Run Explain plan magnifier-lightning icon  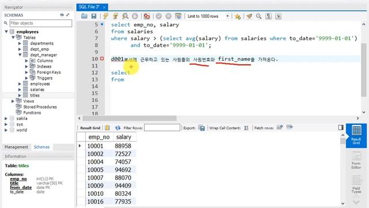click(125, 16)
